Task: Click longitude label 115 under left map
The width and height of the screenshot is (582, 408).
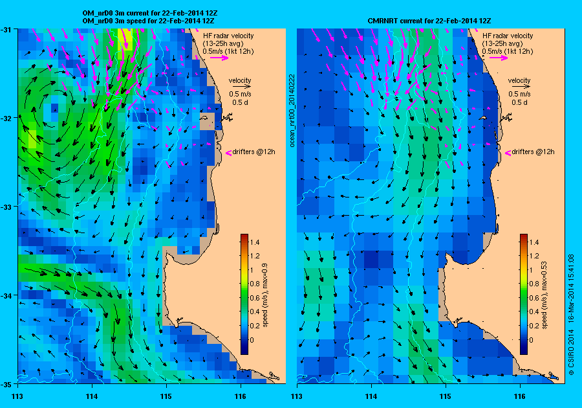Action: coord(166,396)
